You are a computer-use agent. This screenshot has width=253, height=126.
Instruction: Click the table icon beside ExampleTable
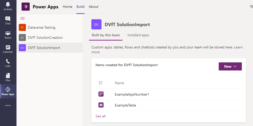pos(101,105)
